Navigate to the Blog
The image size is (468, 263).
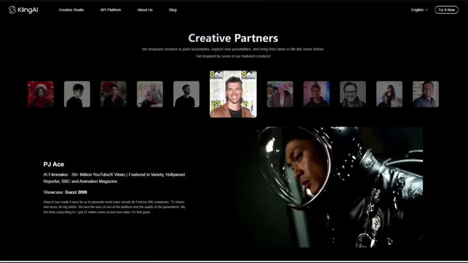(x=173, y=10)
